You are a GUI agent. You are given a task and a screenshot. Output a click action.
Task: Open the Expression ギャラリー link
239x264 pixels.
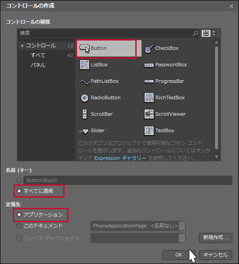pos(120,158)
